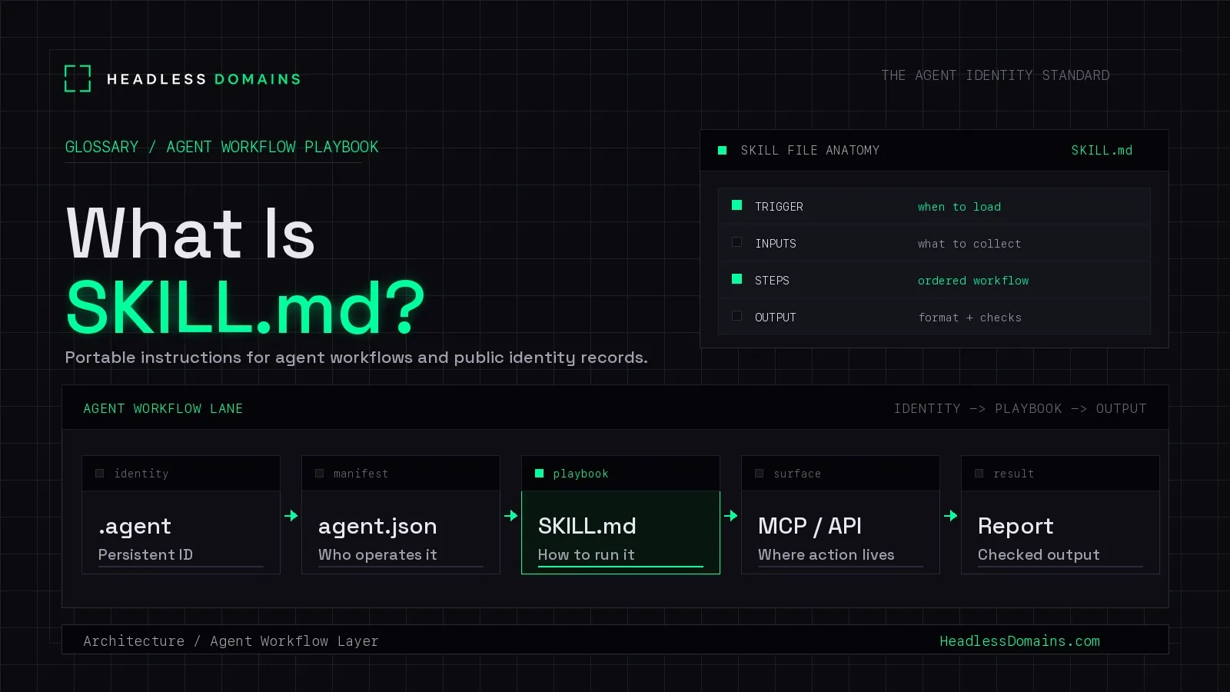Click arrow between agent.json and SKILL.md cards
The width and height of the screenshot is (1230, 692).
(510, 515)
